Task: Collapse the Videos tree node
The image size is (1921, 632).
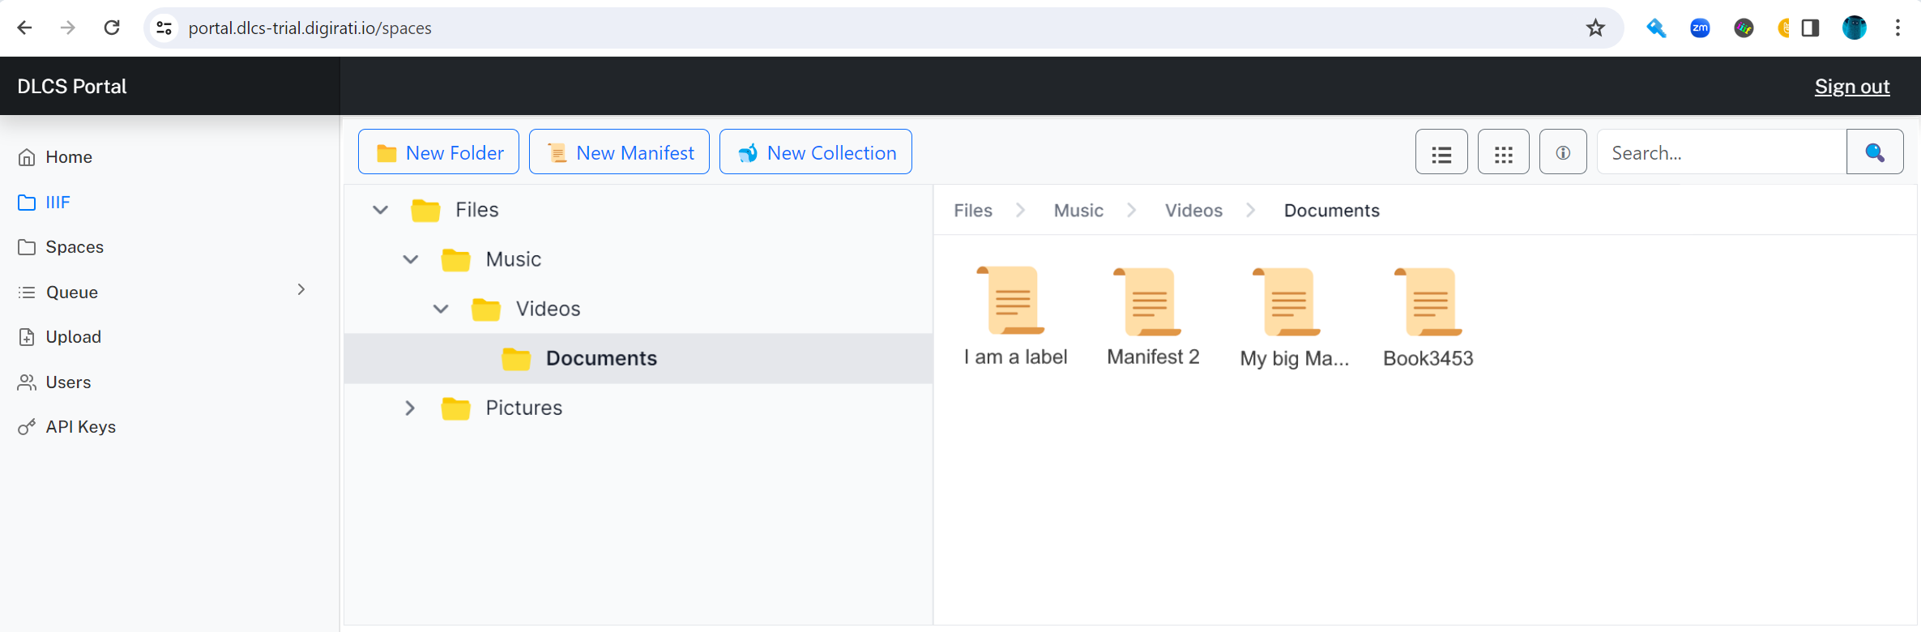Action: coord(441,309)
